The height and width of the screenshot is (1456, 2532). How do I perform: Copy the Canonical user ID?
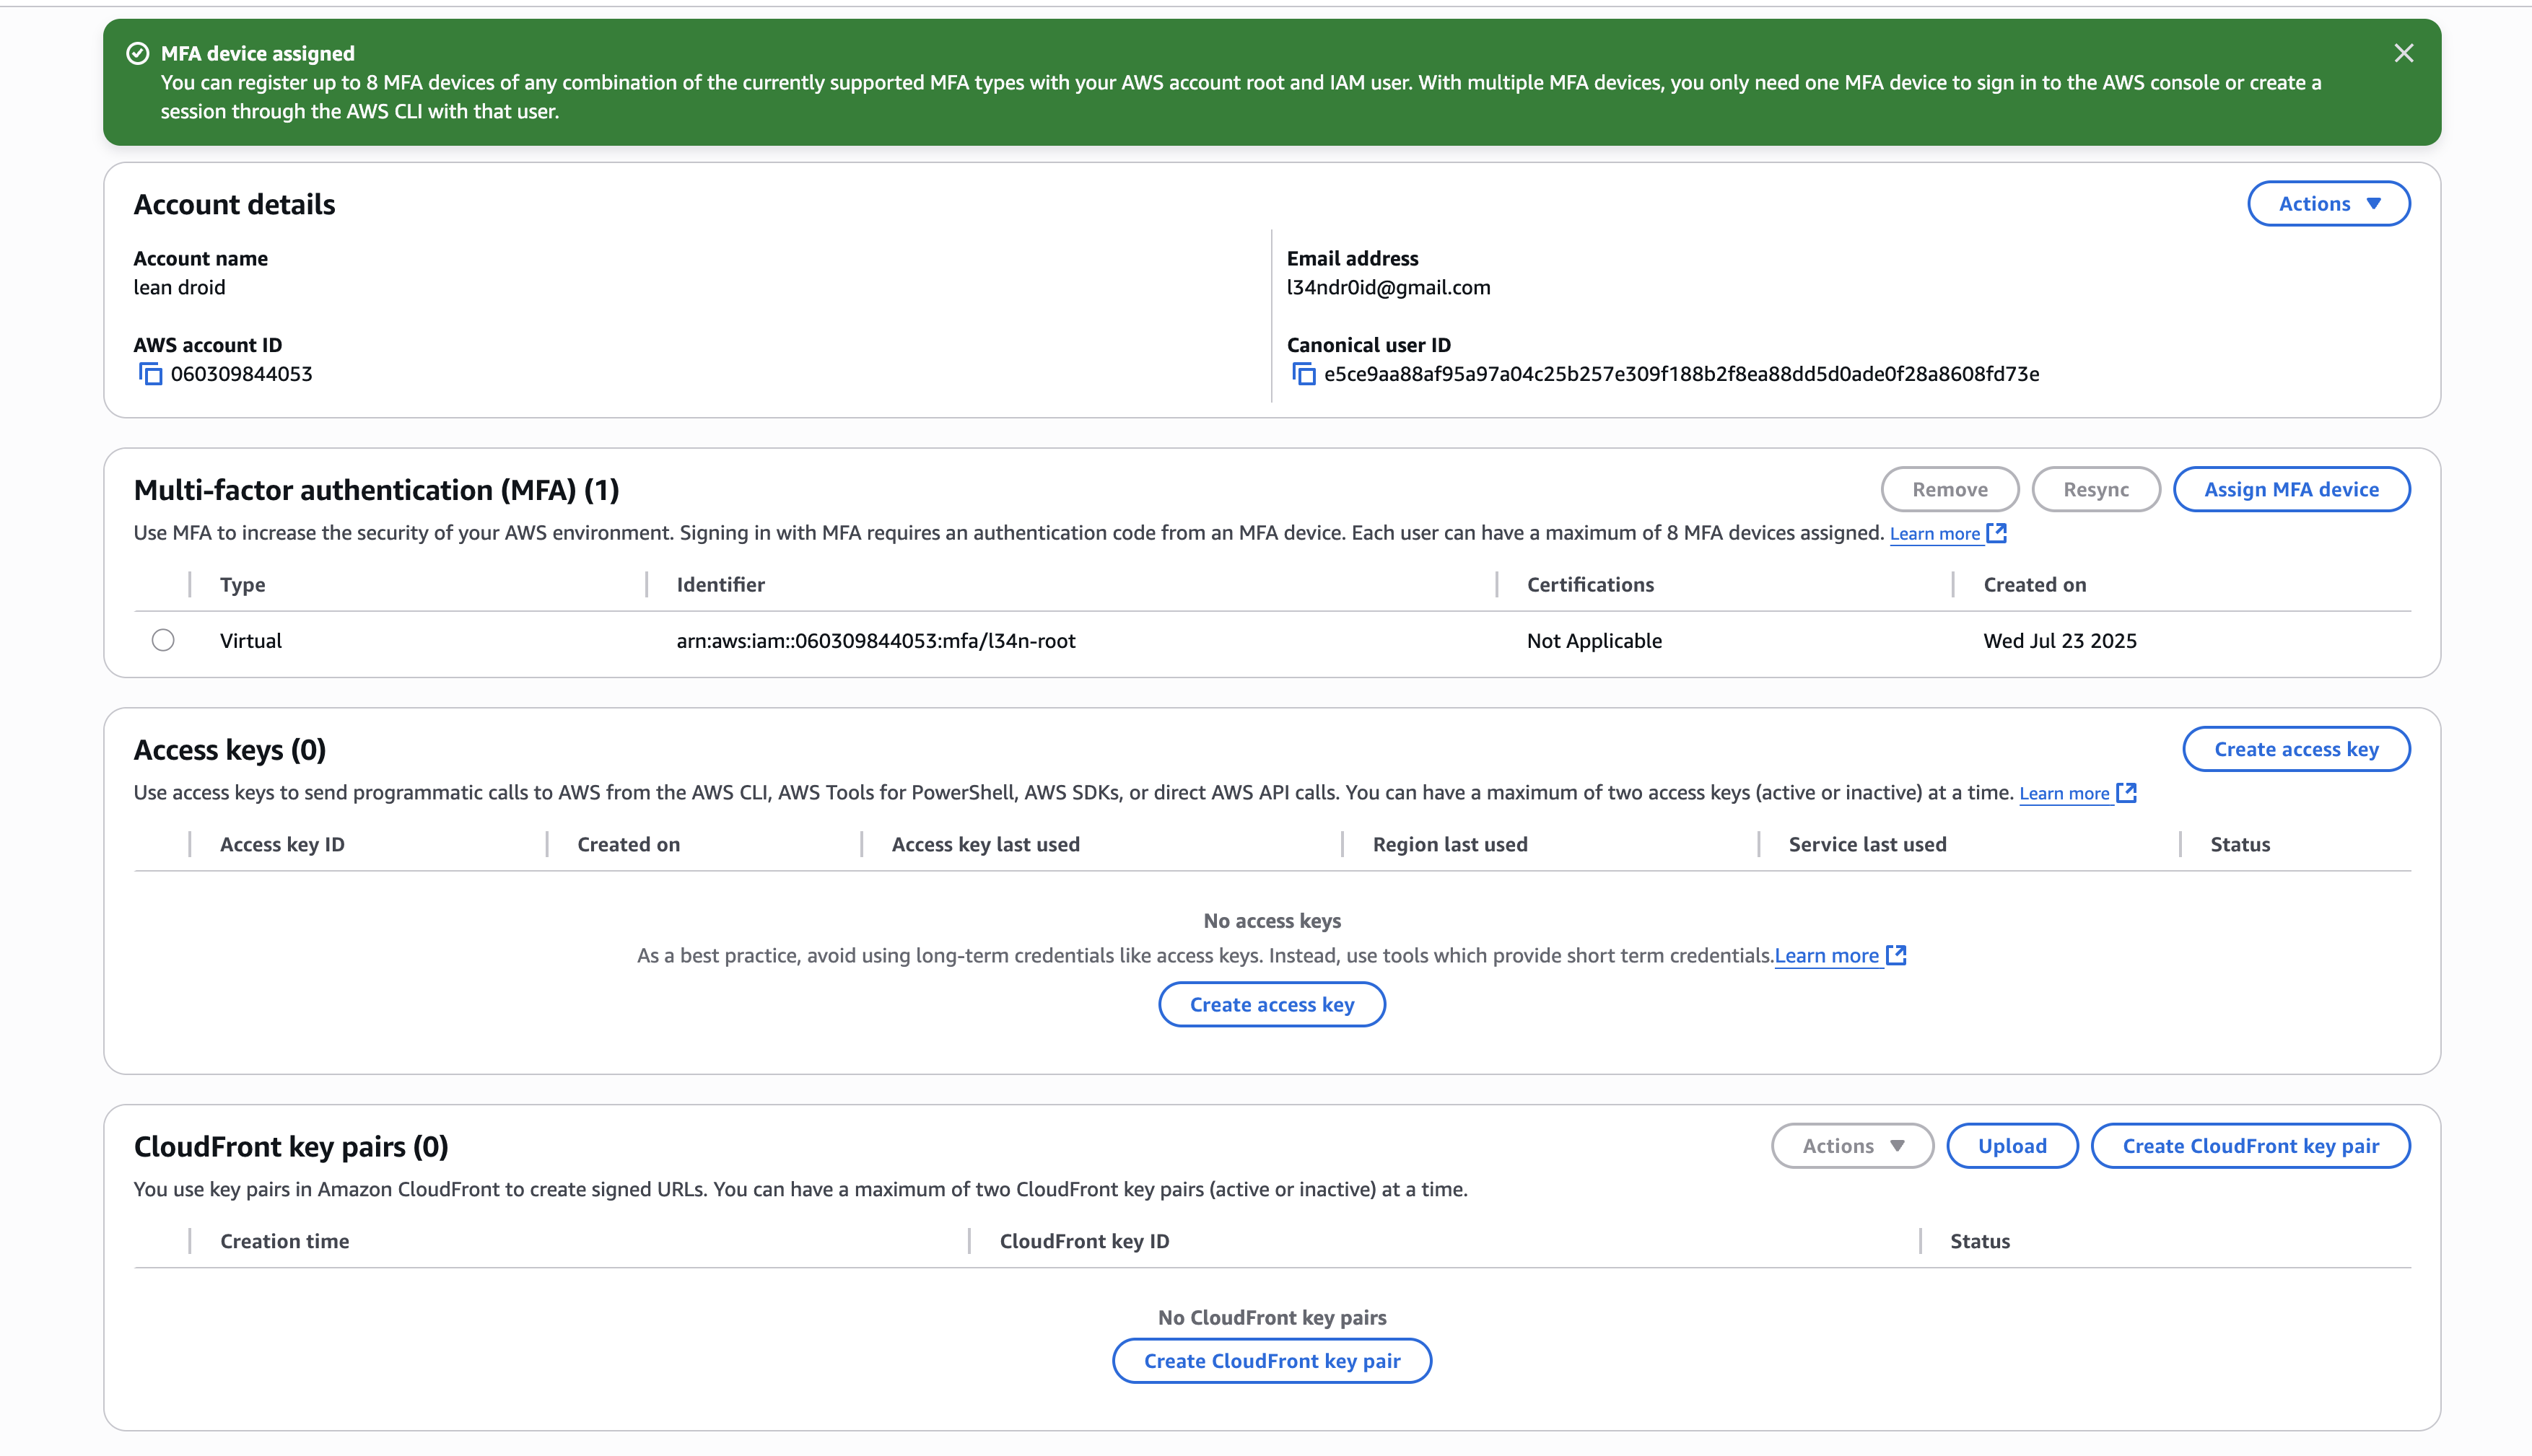click(1304, 374)
